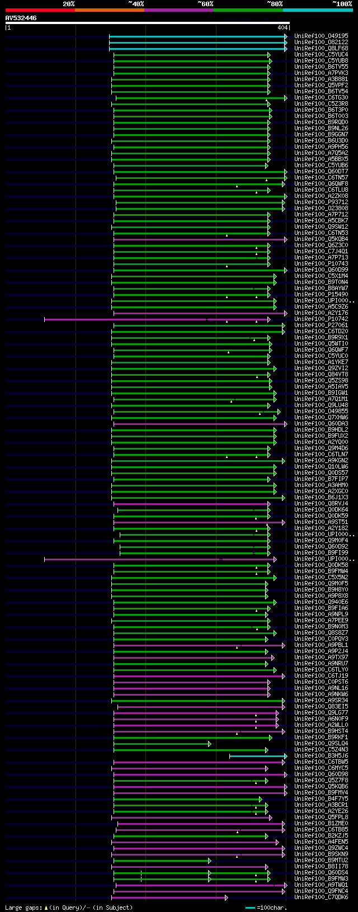Click the red segment of the identity legend
The image size is (358, 912).
[x=40, y=10]
